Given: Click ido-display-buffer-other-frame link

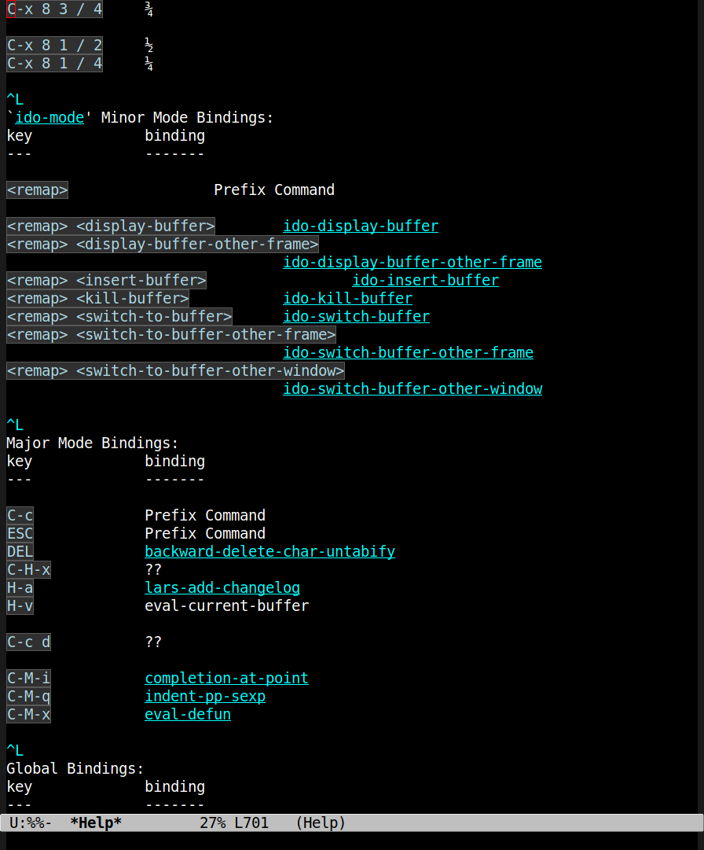Looking at the screenshot, I should point(412,263).
